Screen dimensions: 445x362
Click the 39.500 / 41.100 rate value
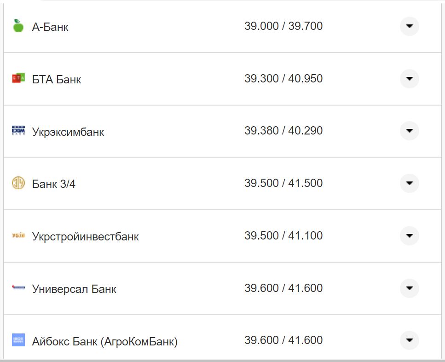pyautogui.click(x=283, y=236)
